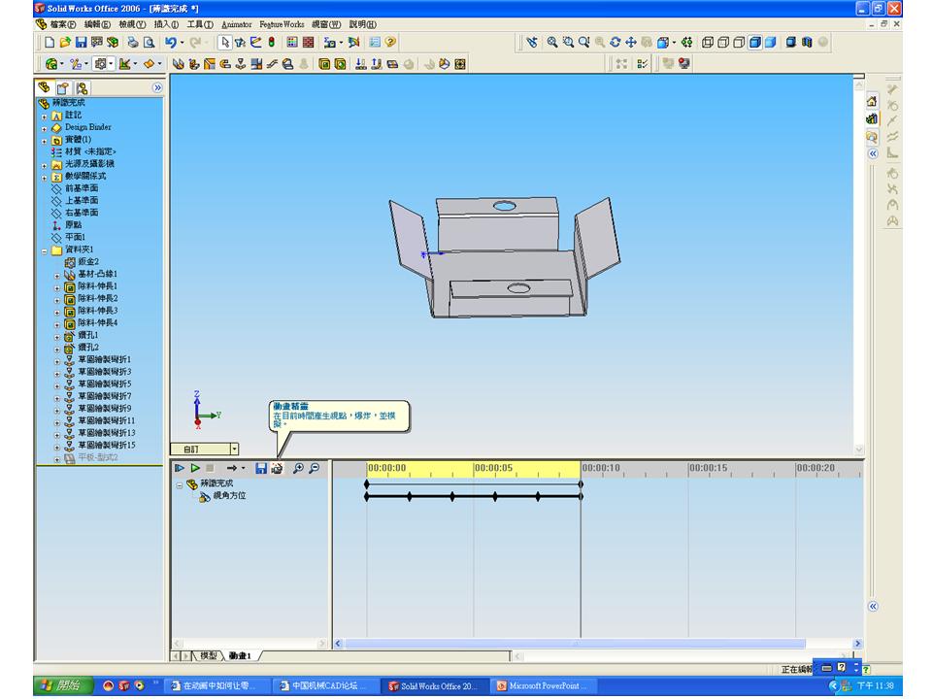
Task: Undo the last action with the Undo arrow
Action: click(171, 42)
